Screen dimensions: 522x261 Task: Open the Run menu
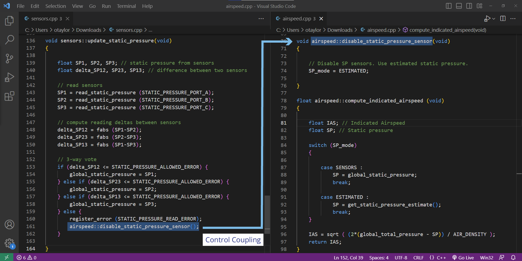(x=106, y=6)
